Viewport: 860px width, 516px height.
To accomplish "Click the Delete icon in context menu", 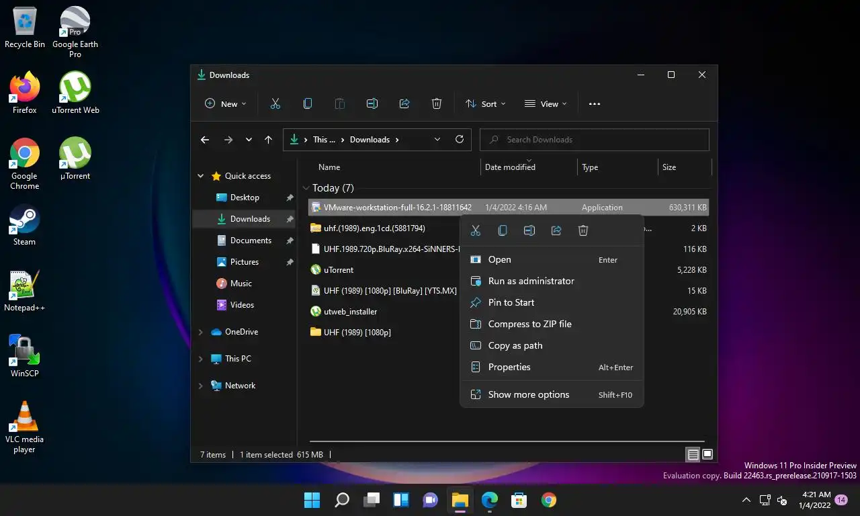I will click(x=583, y=230).
